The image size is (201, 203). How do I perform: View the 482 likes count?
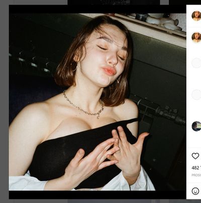click(x=196, y=168)
